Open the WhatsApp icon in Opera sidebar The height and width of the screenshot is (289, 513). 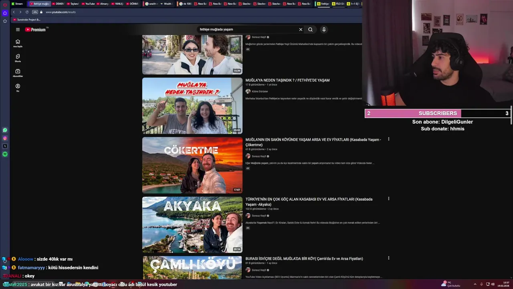click(x=5, y=130)
